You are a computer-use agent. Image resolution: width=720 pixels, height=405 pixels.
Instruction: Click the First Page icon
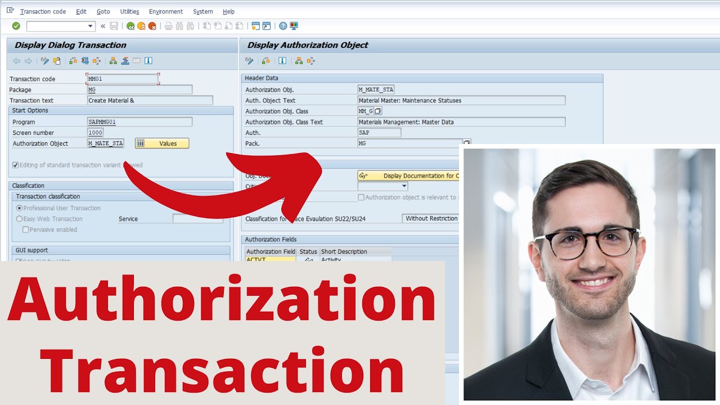click(206, 26)
